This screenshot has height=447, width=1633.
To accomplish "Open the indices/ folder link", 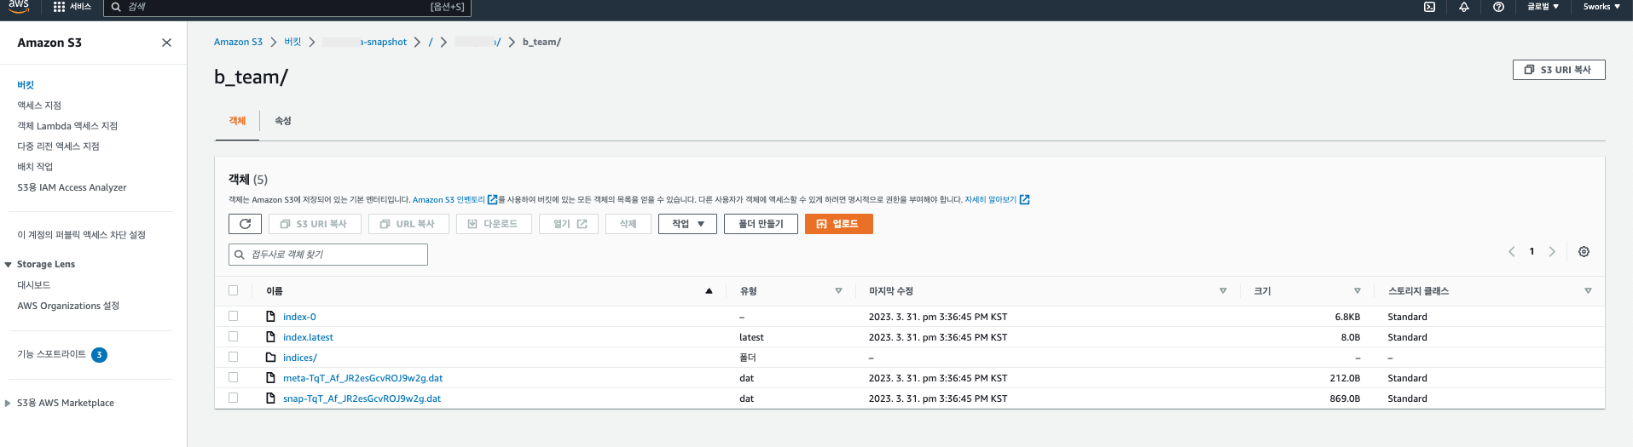I will click(x=300, y=358).
